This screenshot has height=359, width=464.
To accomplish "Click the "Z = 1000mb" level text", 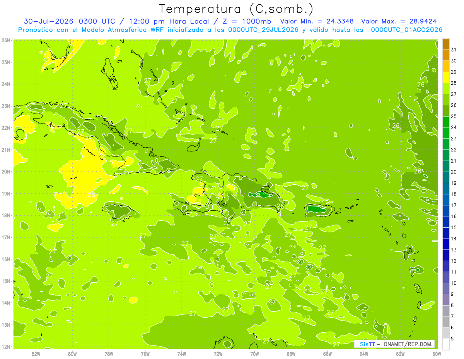I will tap(247, 21).
